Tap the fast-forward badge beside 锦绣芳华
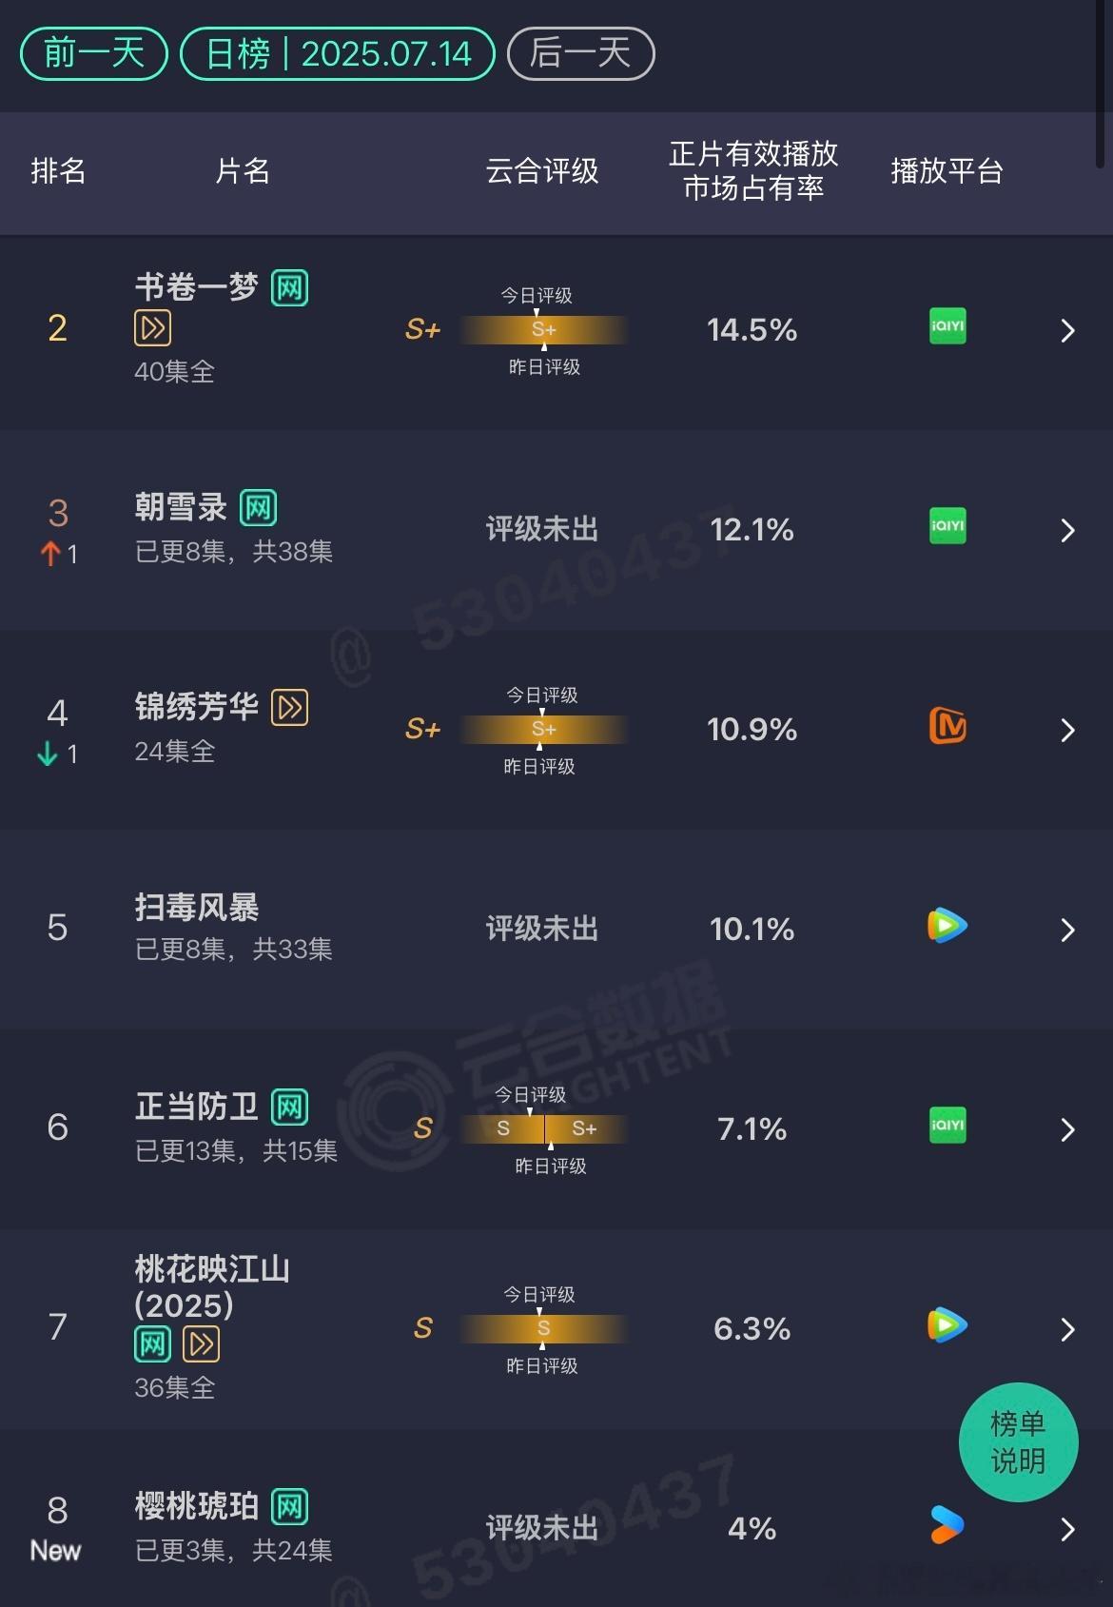 (x=290, y=707)
